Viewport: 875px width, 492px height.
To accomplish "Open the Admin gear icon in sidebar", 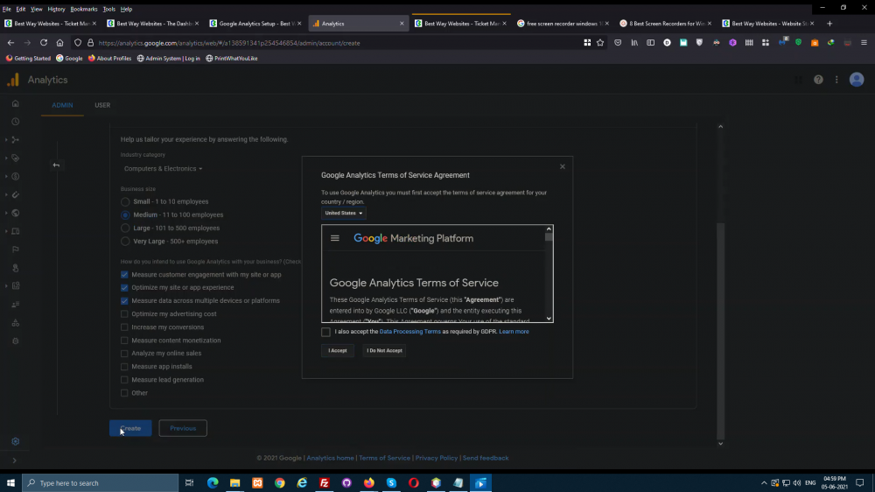I will tap(16, 441).
